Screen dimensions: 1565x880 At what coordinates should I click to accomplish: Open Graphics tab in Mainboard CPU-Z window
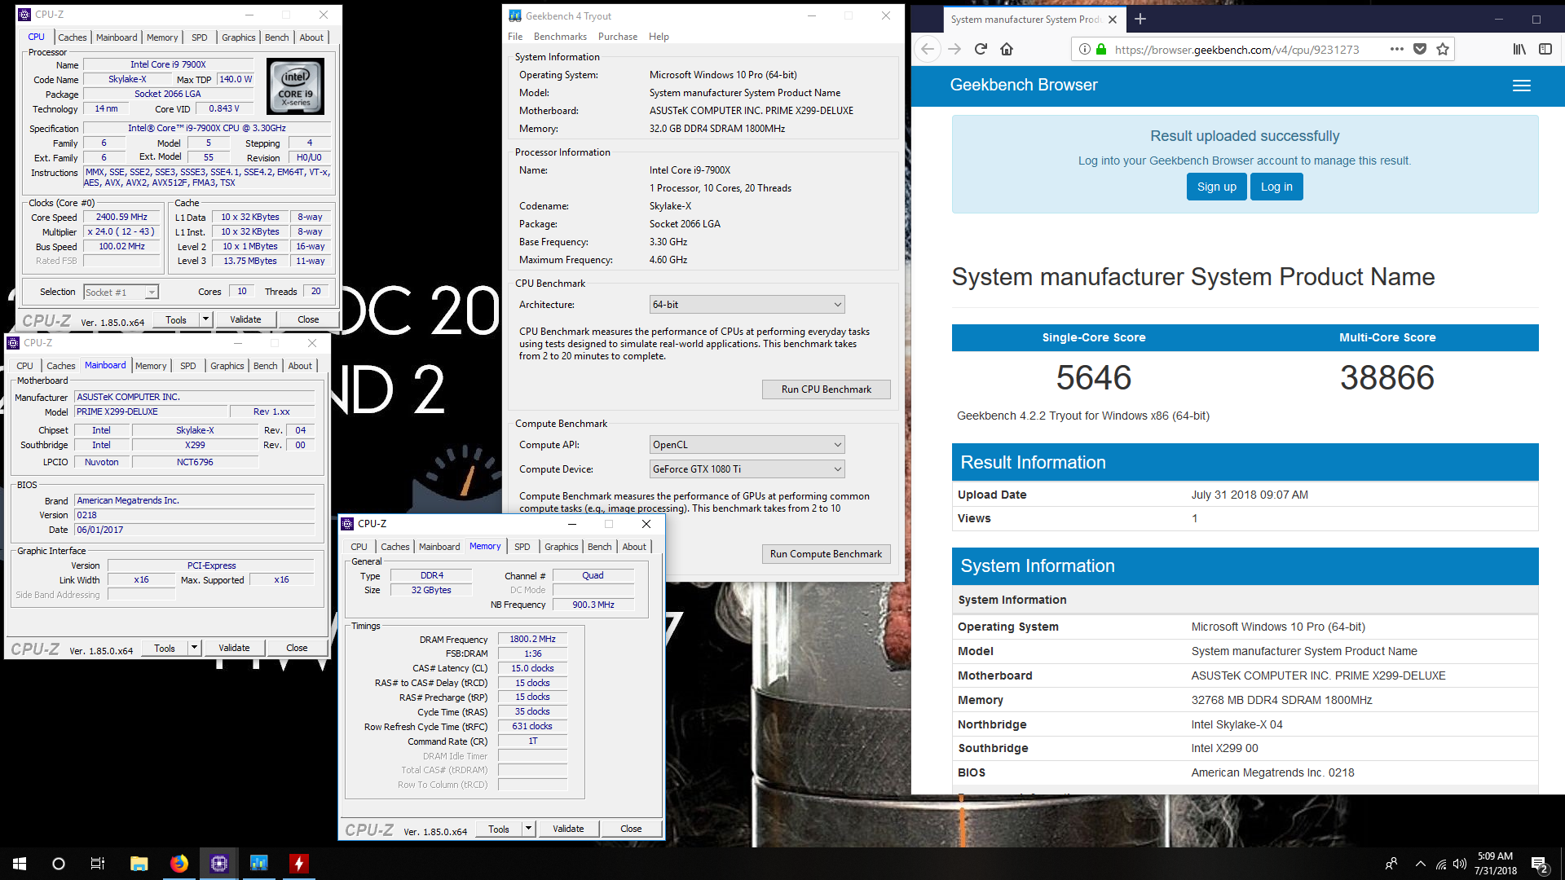pyautogui.click(x=227, y=366)
